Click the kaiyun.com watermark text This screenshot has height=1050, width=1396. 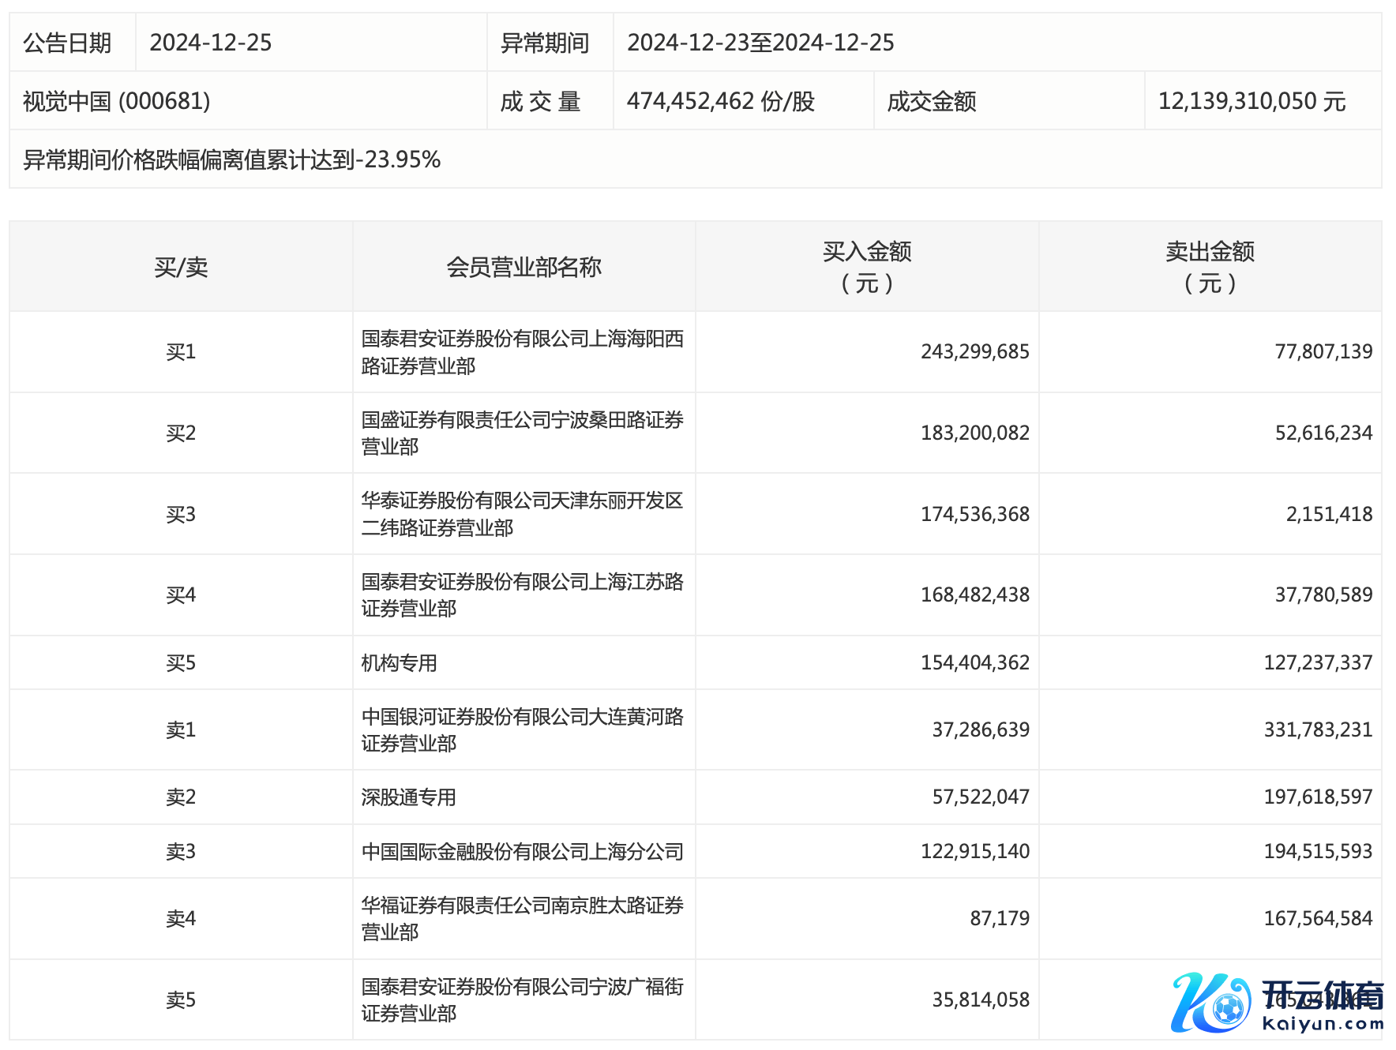point(1323,1024)
